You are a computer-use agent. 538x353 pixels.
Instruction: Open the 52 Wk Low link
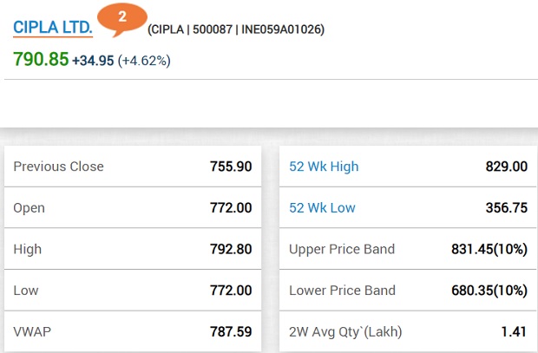[322, 208]
